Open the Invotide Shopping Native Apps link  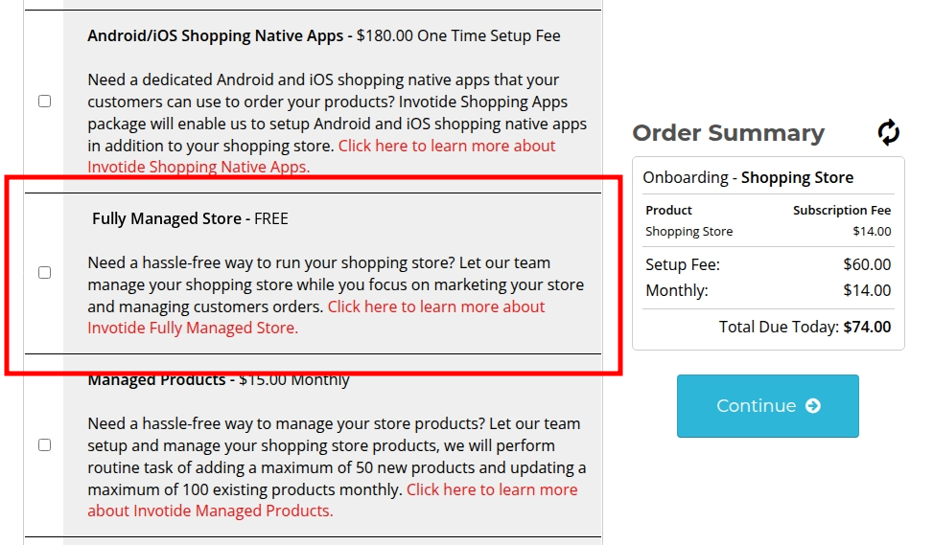(321, 156)
